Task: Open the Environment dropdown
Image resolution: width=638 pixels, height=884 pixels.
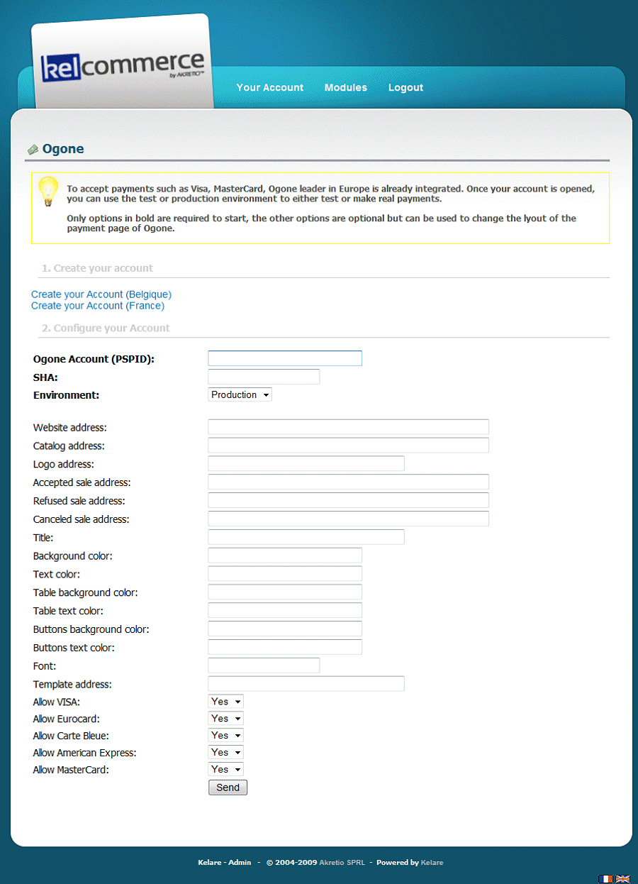Action: click(240, 395)
